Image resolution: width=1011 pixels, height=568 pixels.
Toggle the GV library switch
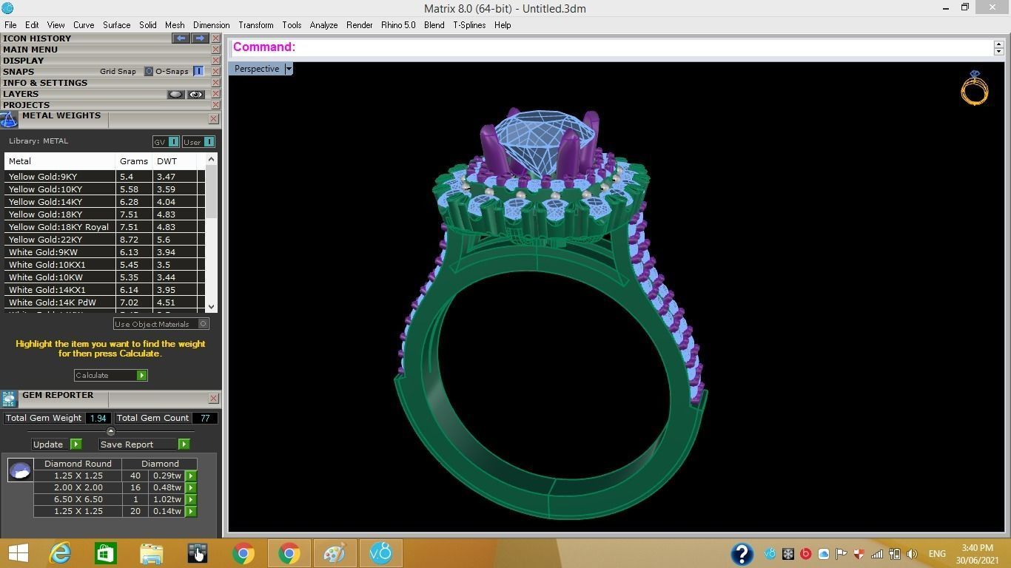pyautogui.click(x=173, y=142)
